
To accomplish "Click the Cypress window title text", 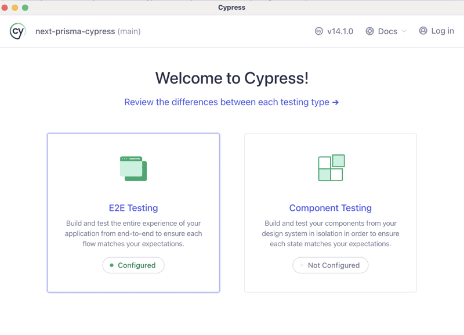I will 231,8.
